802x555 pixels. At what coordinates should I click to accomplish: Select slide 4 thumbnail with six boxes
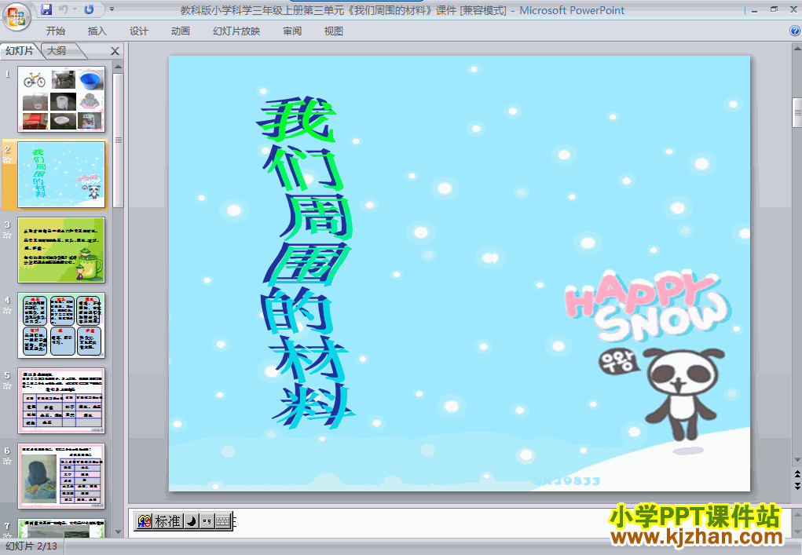61,326
